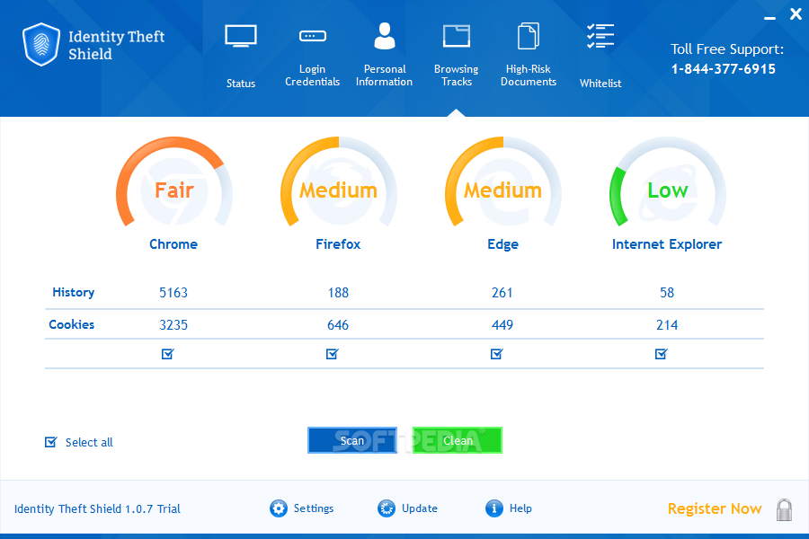Click the Register Now link
Screen dimensions: 809x539
tap(715, 509)
